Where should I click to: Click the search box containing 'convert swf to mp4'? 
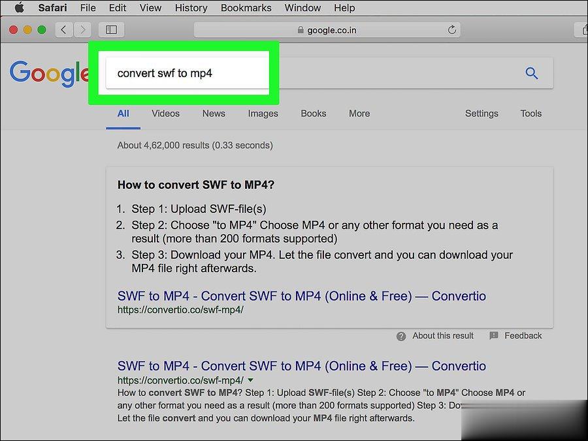pos(329,73)
